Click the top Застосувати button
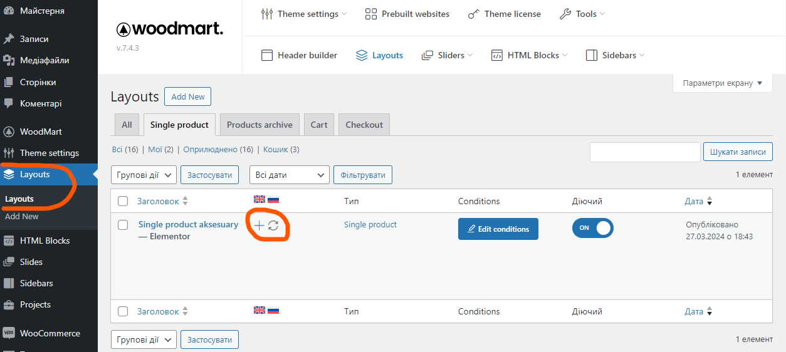 coord(210,175)
